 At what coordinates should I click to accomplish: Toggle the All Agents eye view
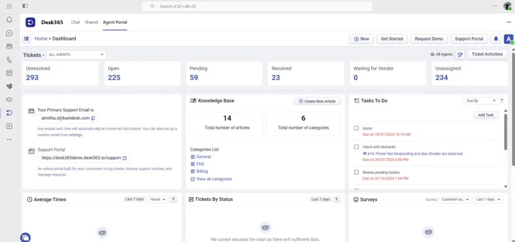441,55
